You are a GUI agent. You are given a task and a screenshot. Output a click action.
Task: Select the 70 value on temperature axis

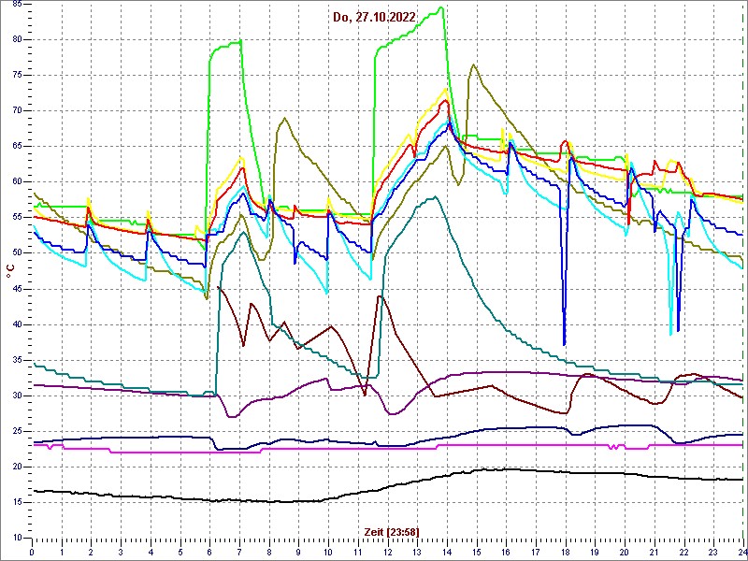(16, 111)
